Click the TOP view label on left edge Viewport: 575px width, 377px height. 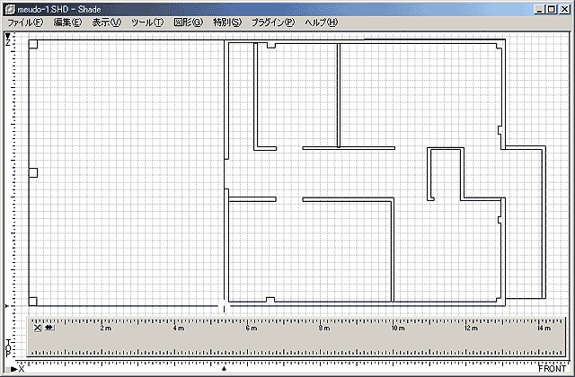click(x=8, y=347)
